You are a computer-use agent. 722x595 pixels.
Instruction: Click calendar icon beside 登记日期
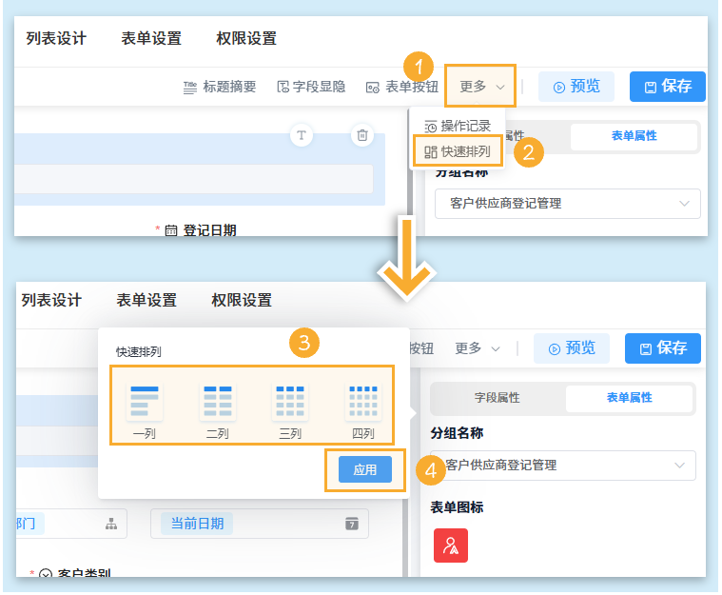(x=171, y=230)
